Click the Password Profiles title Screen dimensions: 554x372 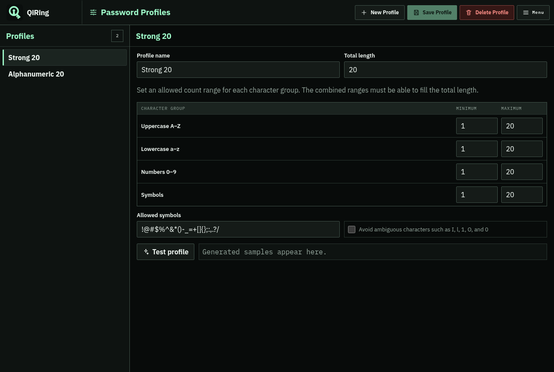click(135, 13)
